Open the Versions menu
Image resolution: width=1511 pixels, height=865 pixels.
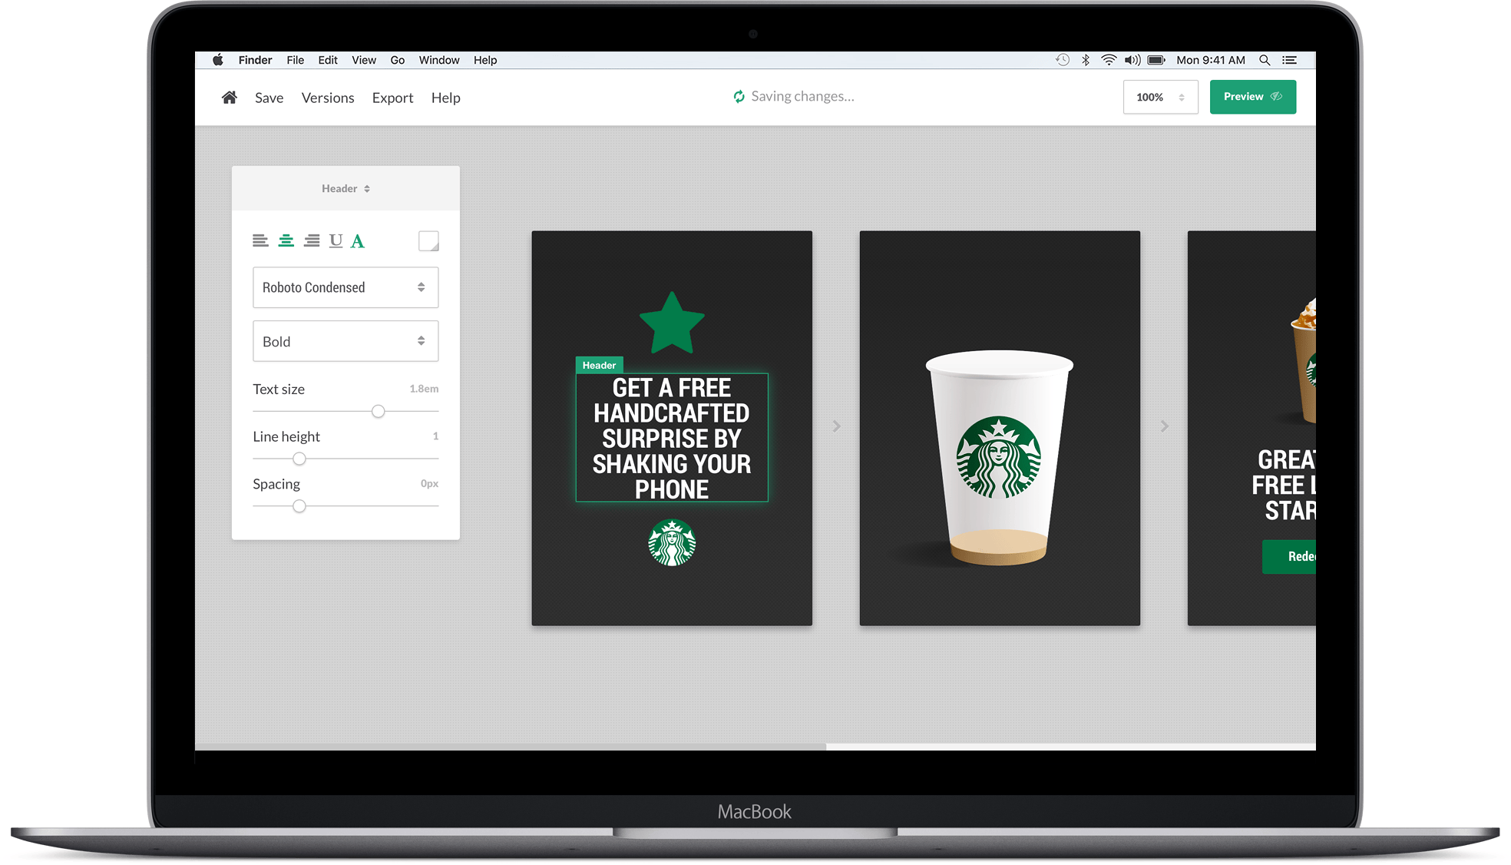[328, 98]
